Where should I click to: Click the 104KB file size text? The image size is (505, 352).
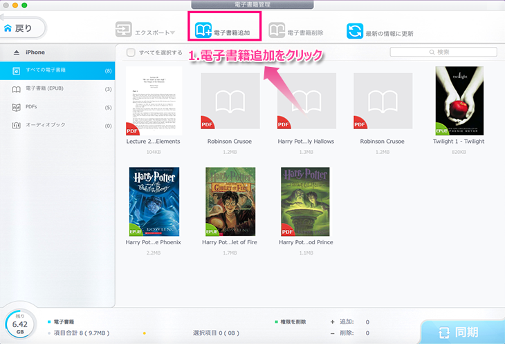(x=154, y=152)
